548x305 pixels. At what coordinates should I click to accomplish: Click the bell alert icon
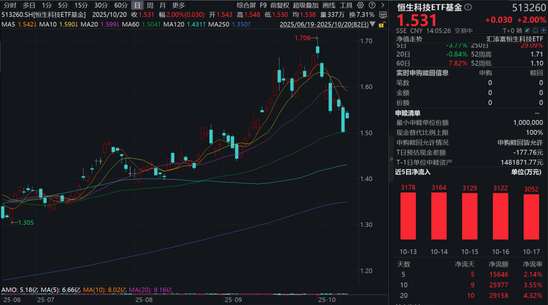[536, 30]
